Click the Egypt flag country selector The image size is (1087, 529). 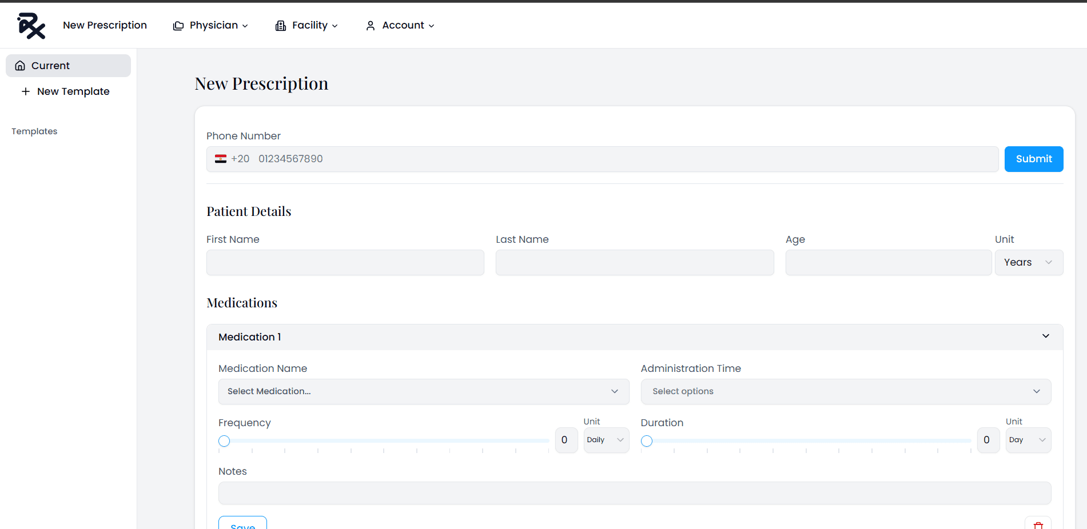(221, 159)
